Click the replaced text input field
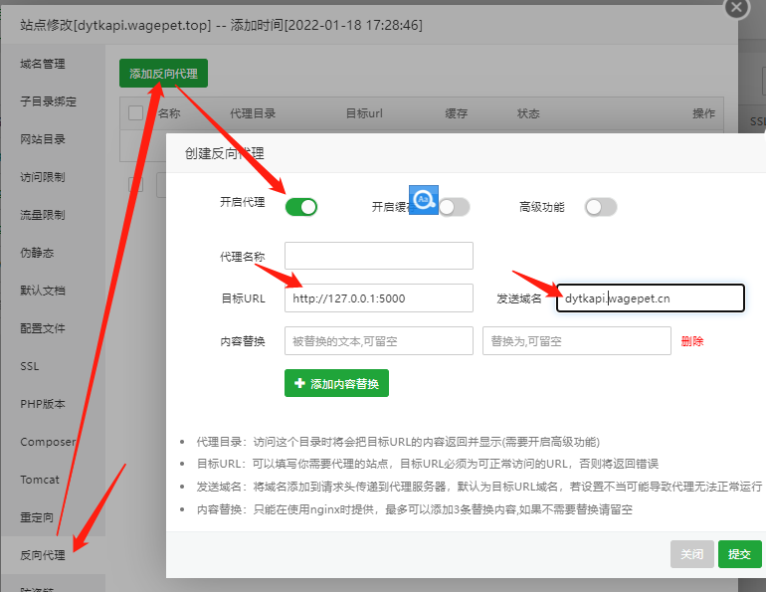The image size is (766, 592). [378, 341]
